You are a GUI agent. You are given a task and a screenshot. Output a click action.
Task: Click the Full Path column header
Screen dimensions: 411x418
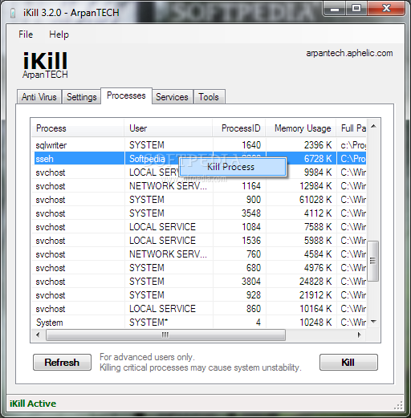(x=352, y=128)
